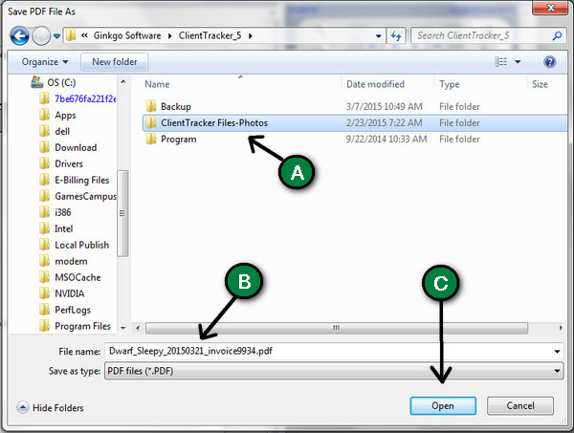Select the NVIDIA folder in the tree
This screenshot has height=433, width=574.
(x=61, y=293)
